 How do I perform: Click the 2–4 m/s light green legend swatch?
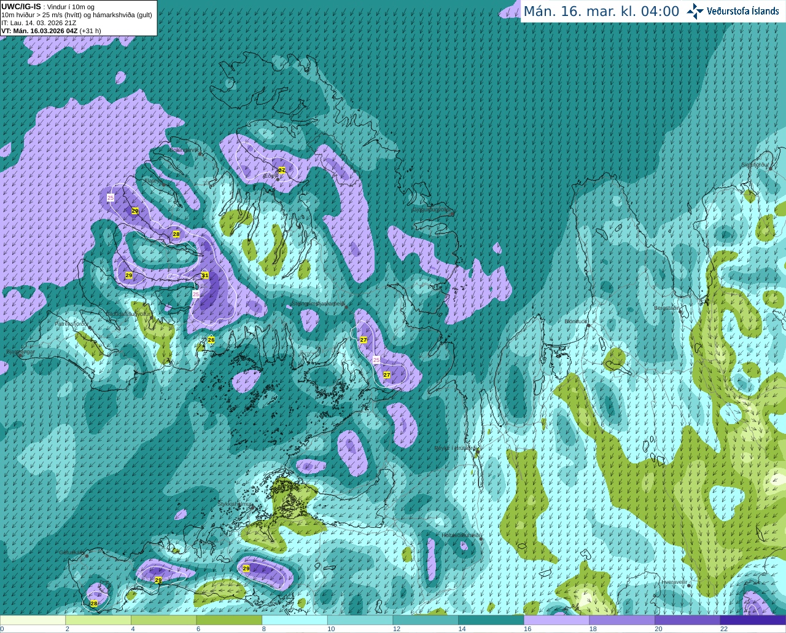[x=98, y=620]
